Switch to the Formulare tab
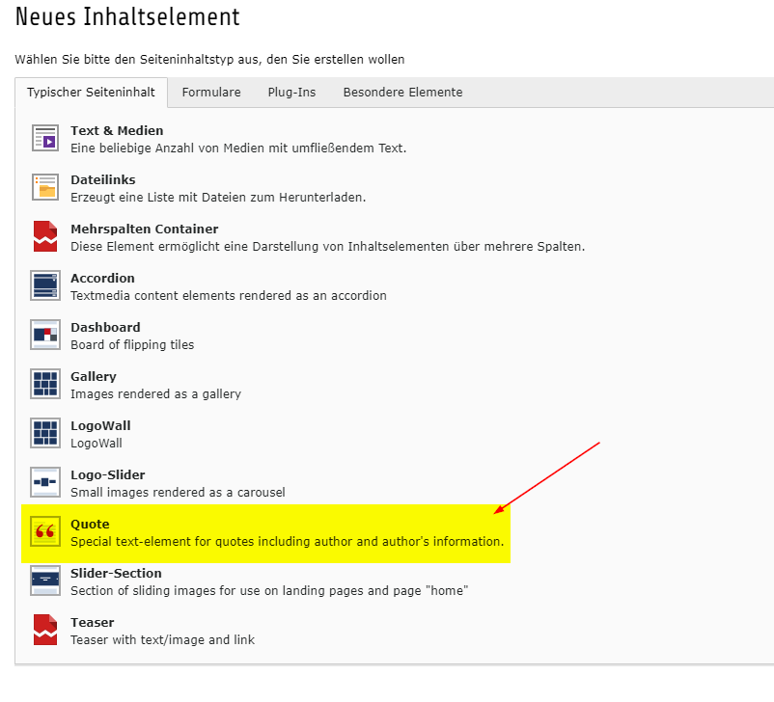 click(x=211, y=93)
